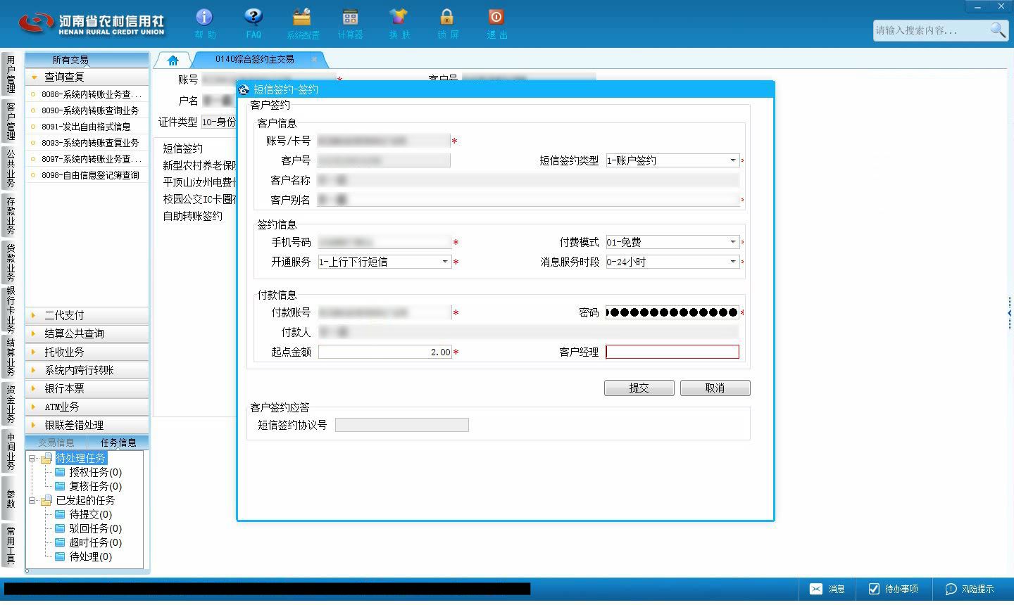Viewport: 1014px width, 605px height.
Task: Open the 常用工具 side tab
Action: pyautogui.click(x=11, y=545)
